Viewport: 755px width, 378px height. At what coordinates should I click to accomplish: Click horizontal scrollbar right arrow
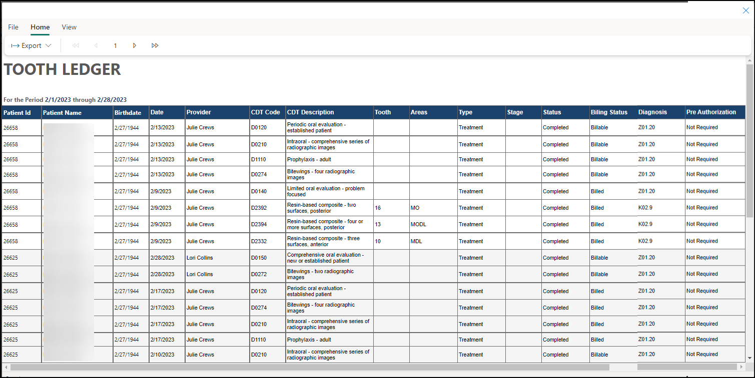pyautogui.click(x=741, y=367)
